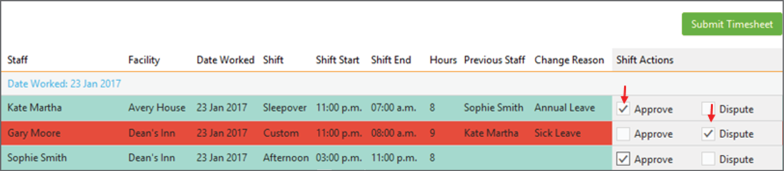
Task: Click the Change Reason column header
Action: 569,60
